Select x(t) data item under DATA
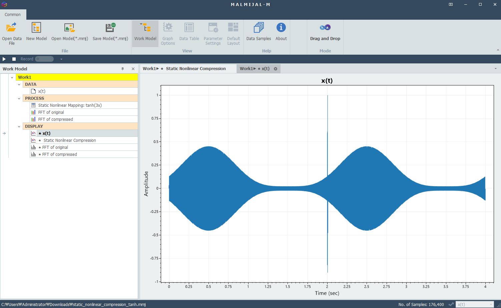The height and width of the screenshot is (308, 501). pyautogui.click(x=83, y=91)
